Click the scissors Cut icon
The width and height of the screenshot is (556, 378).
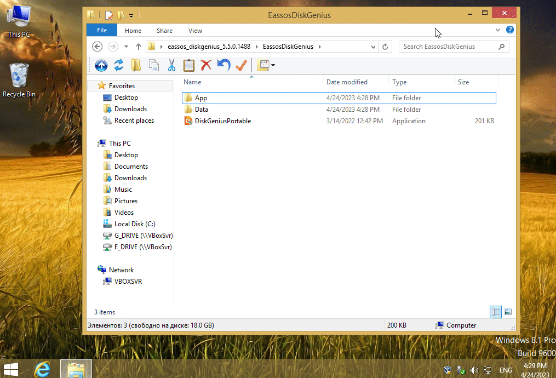coord(171,65)
